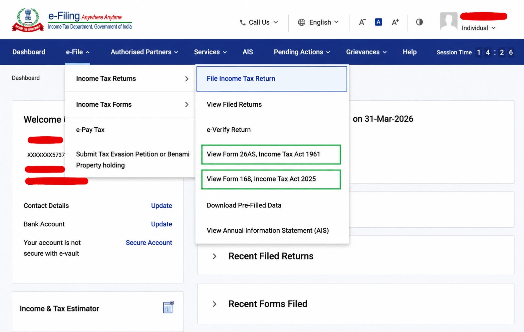Click the e-Filing Income Tax Department logo
The image size is (524, 332).
pyautogui.click(x=72, y=20)
